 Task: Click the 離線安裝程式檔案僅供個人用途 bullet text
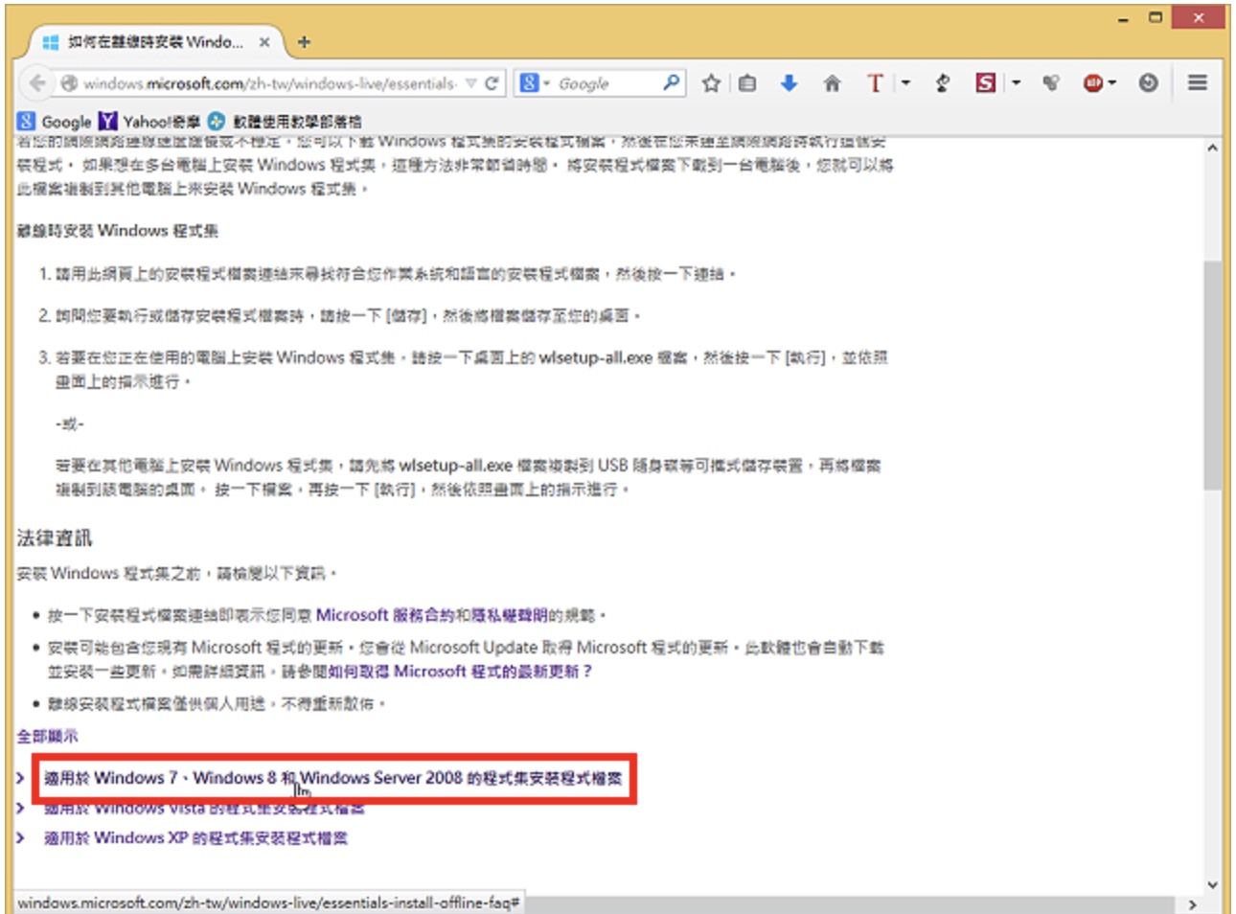click(216, 704)
